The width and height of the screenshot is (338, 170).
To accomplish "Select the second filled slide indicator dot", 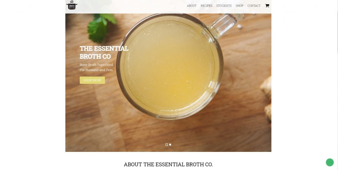I will (170, 145).
